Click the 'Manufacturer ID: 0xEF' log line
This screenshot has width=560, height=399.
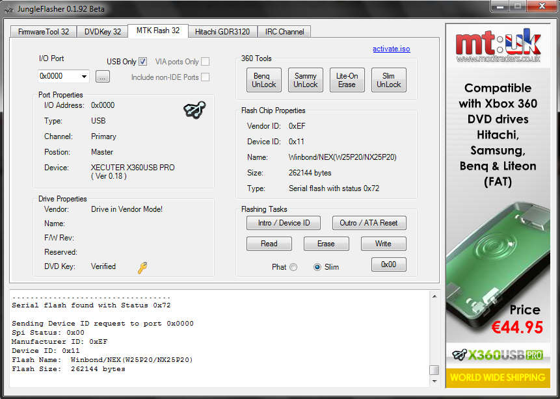coord(59,342)
